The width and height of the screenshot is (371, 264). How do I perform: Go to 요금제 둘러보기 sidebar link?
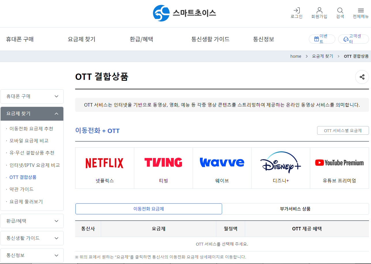click(26, 202)
